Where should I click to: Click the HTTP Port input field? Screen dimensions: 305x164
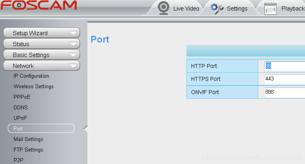click(x=285, y=66)
